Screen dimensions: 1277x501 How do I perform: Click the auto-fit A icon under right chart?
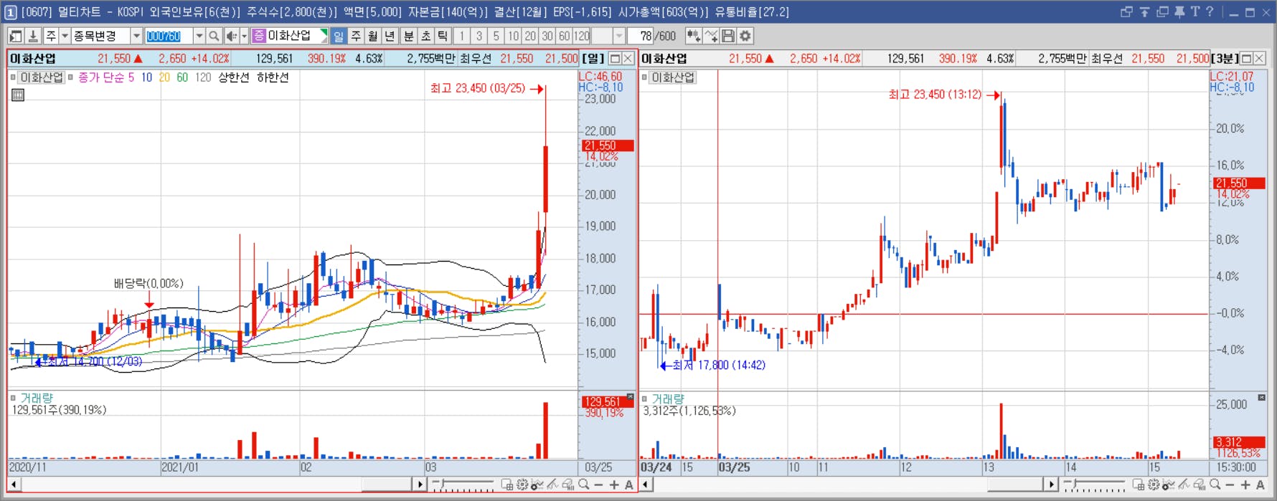(1260, 485)
